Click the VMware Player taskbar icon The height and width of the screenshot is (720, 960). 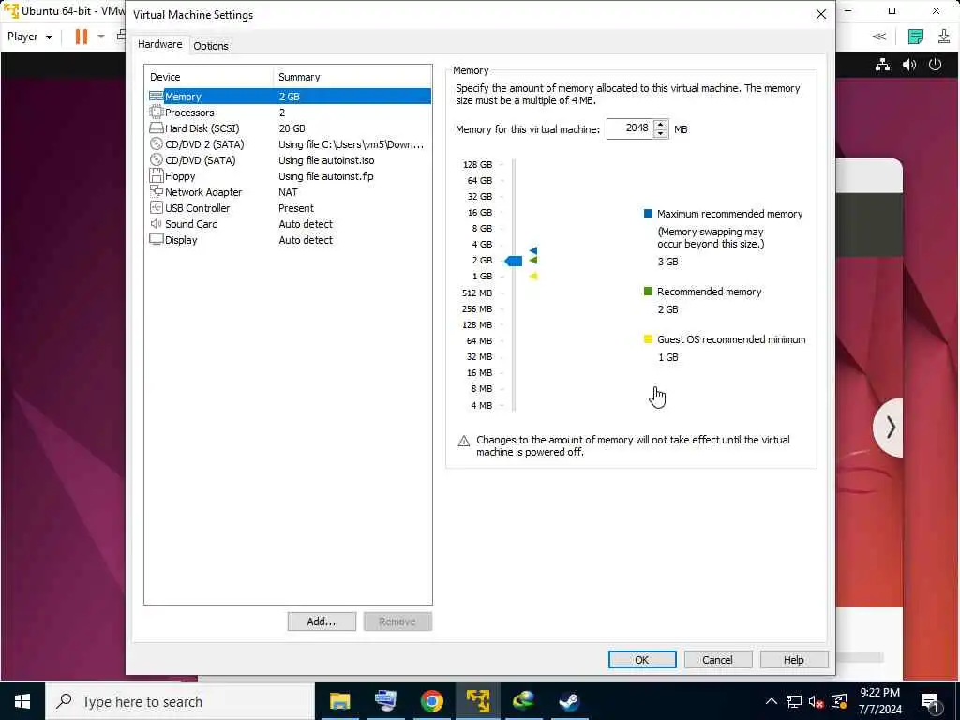477,701
